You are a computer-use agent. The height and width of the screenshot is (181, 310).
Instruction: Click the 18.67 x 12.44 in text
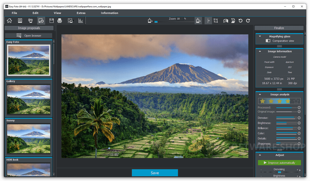tap(272, 83)
